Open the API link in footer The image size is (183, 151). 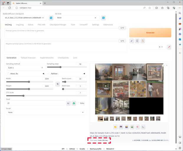click(x=63, y=149)
